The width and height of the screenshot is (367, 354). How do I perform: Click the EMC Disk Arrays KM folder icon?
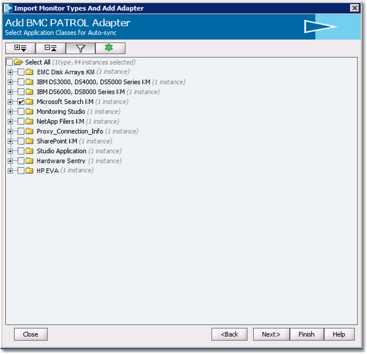tap(30, 72)
